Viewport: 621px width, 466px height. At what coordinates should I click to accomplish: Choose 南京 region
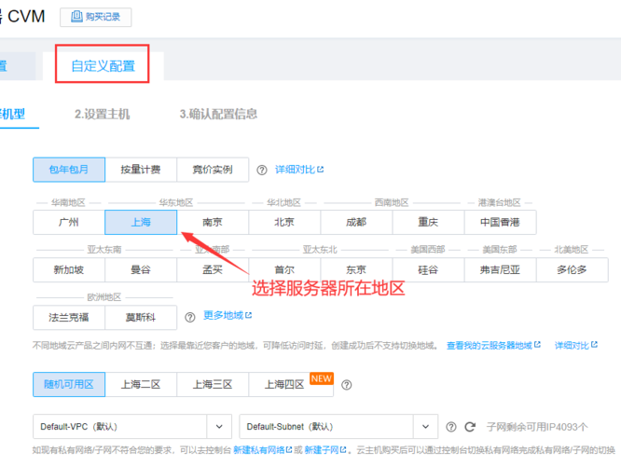(x=213, y=223)
